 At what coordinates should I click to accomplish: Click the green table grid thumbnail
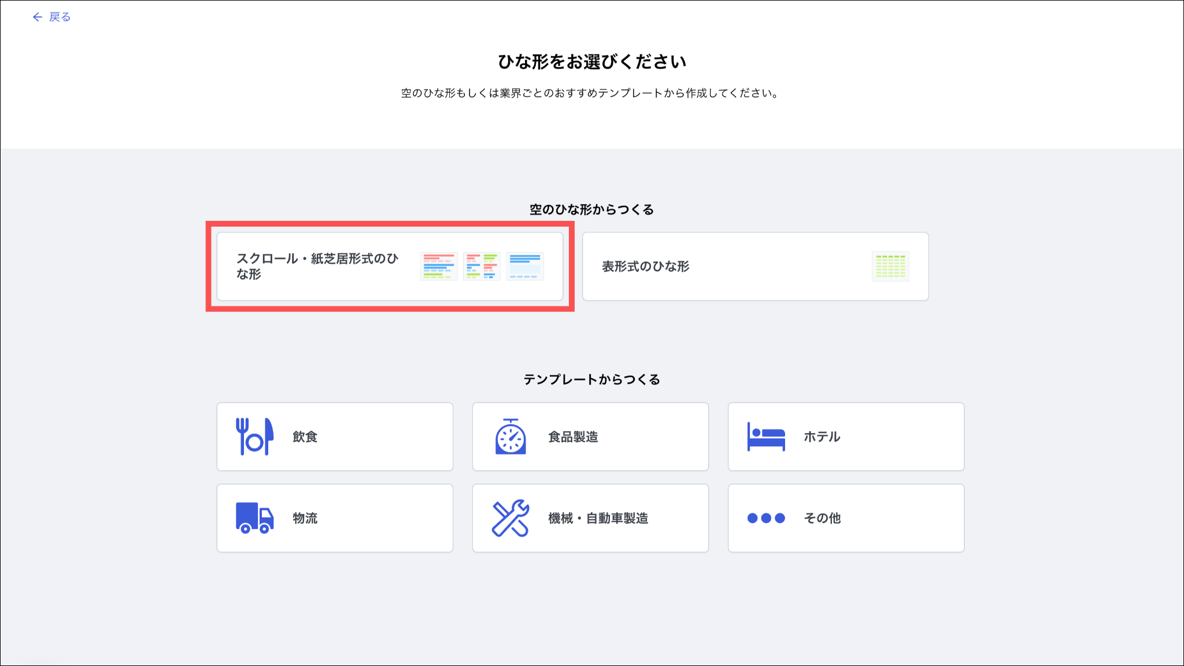point(890,267)
